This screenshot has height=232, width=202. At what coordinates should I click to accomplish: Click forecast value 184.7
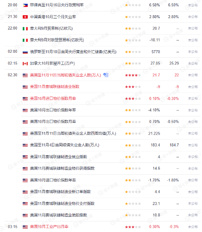[174, 145]
